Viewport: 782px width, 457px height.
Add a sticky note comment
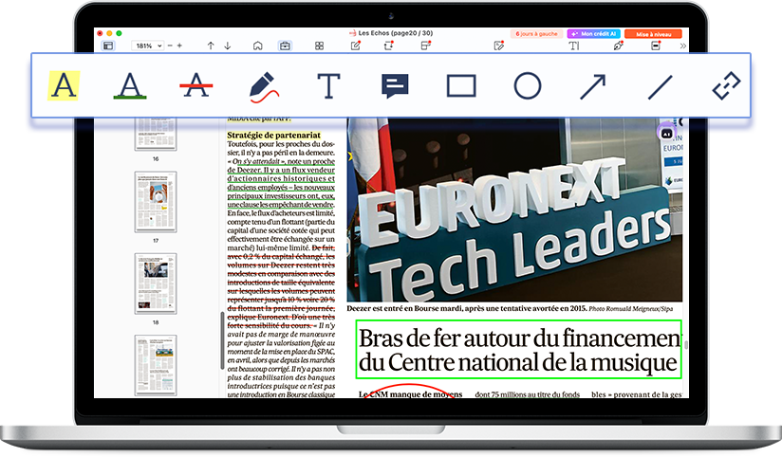[x=395, y=86]
